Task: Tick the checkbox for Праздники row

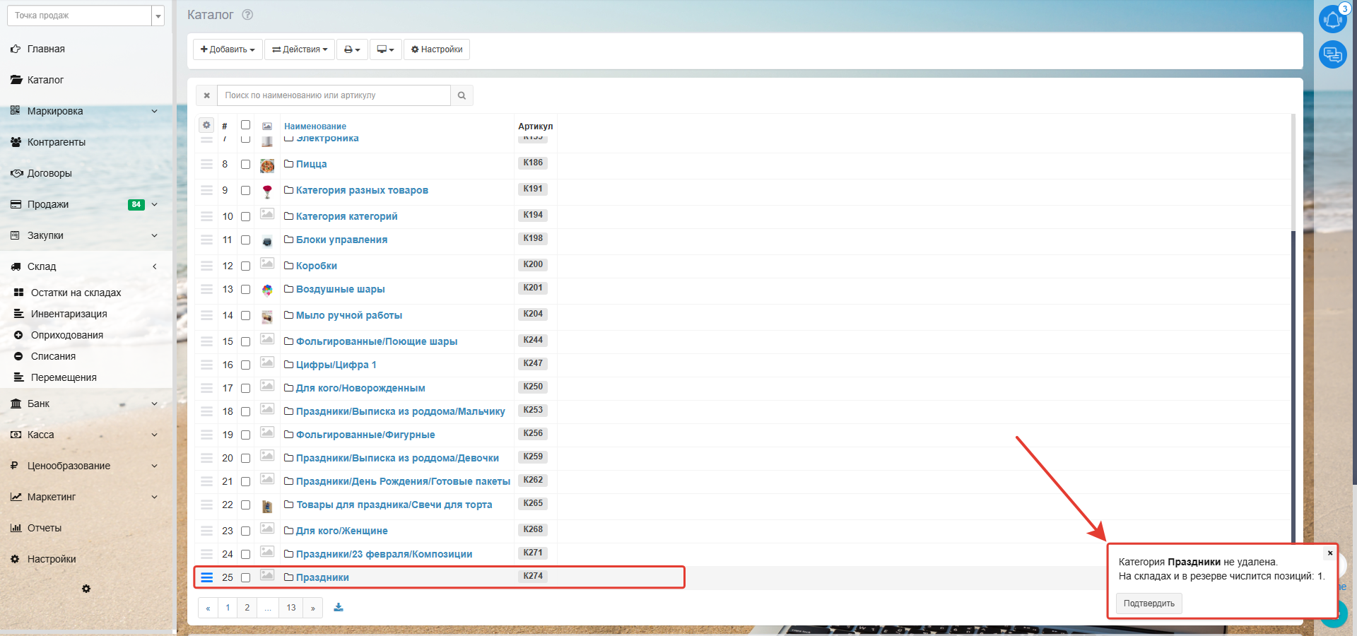Action: click(x=245, y=578)
